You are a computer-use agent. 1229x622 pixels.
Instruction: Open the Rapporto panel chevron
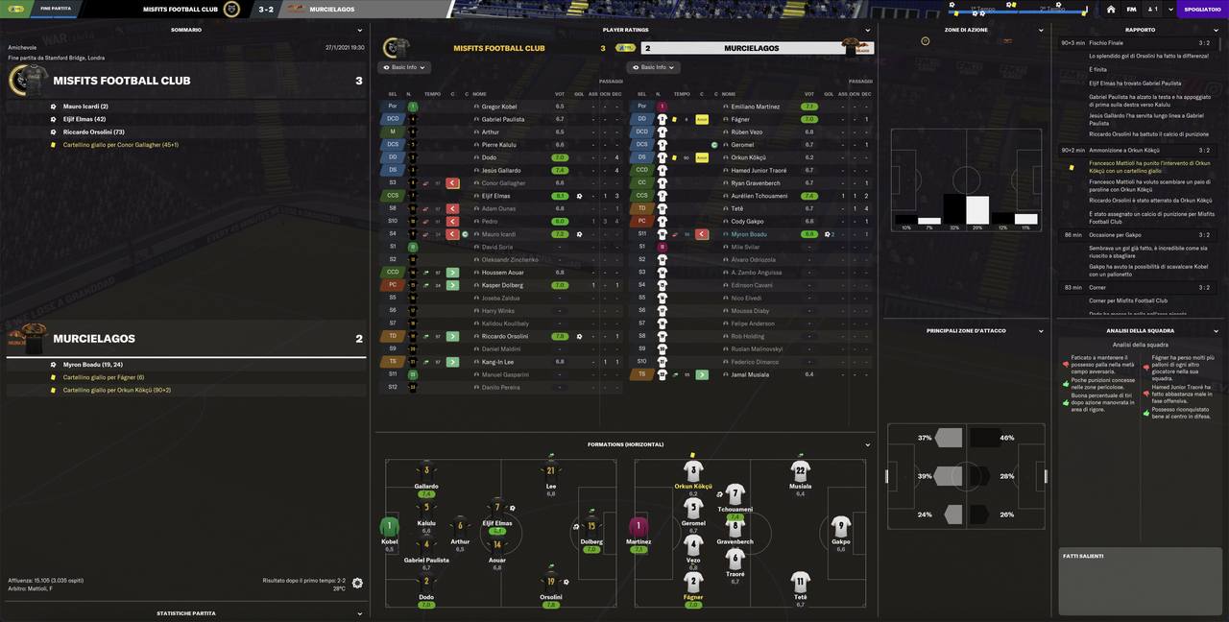1217,30
